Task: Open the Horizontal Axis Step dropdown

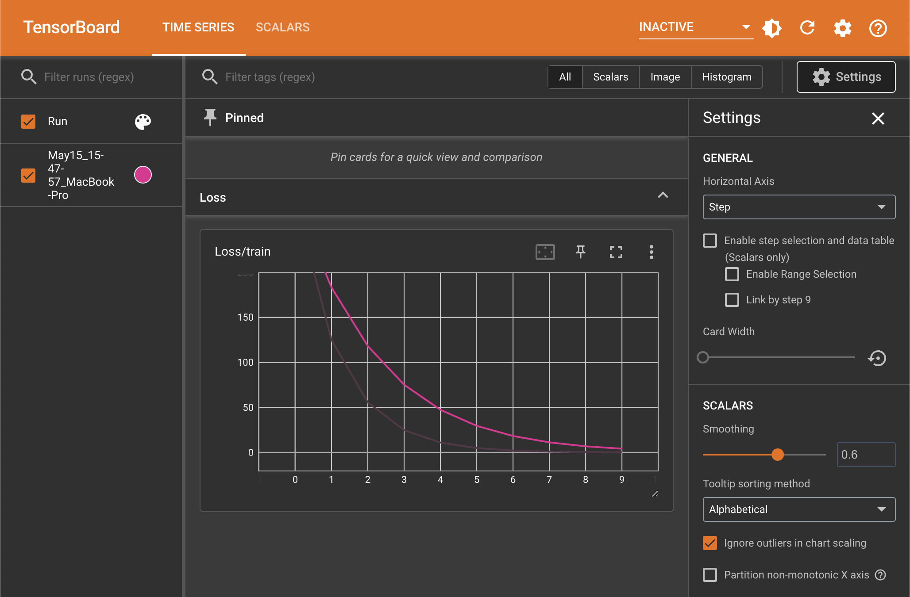Action: click(x=798, y=207)
